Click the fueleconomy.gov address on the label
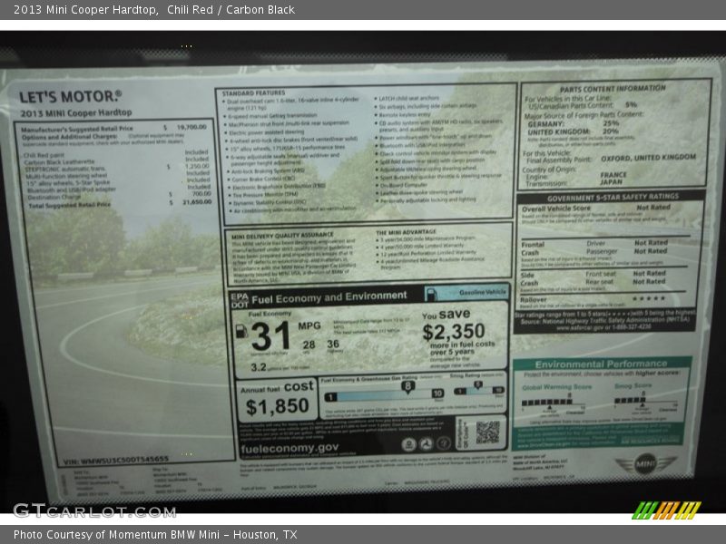Image resolution: width=726 pixels, height=544 pixels. (289, 448)
